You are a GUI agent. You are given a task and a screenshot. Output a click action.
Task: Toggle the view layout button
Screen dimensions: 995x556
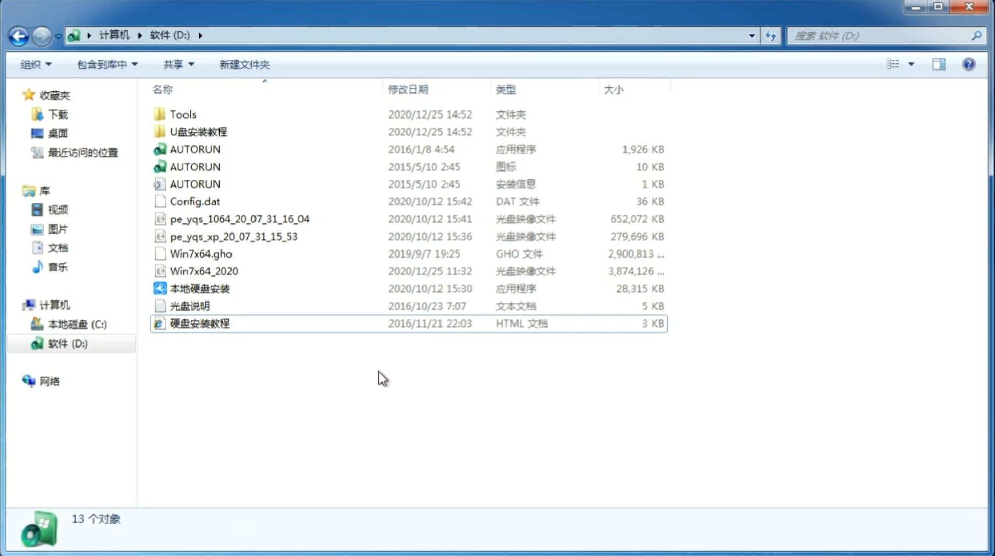[x=899, y=63]
